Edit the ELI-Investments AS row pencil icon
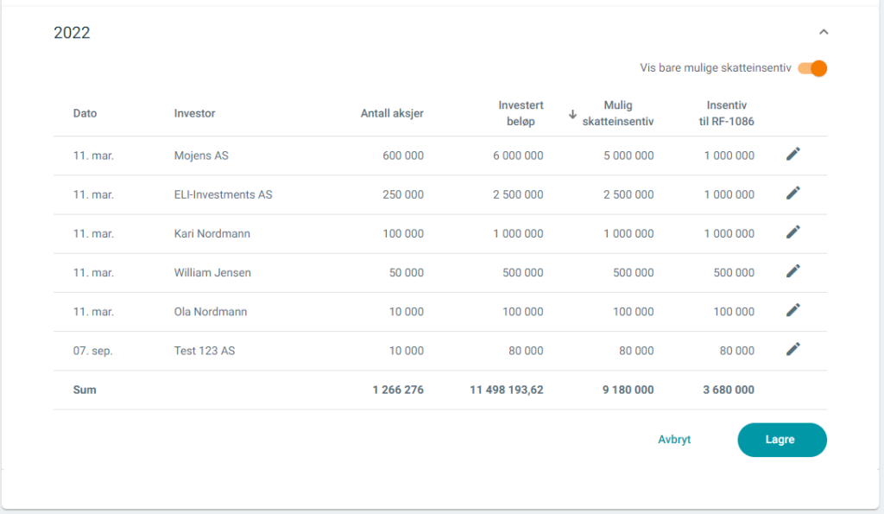 [x=792, y=193]
